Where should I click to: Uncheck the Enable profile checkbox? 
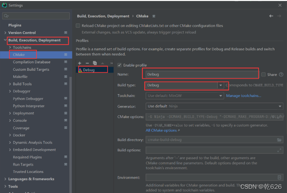pos(120,65)
